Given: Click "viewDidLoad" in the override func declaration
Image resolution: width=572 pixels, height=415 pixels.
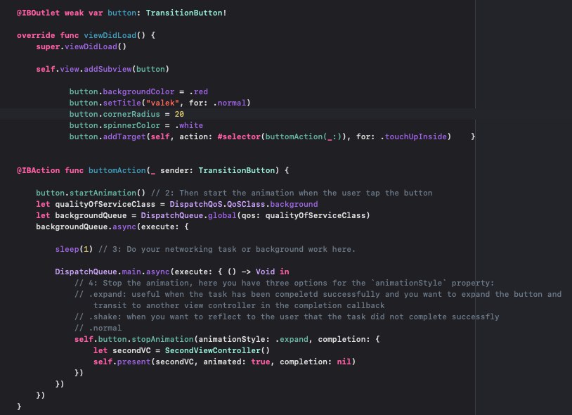Looking at the screenshot, I should pyautogui.click(x=110, y=35).
